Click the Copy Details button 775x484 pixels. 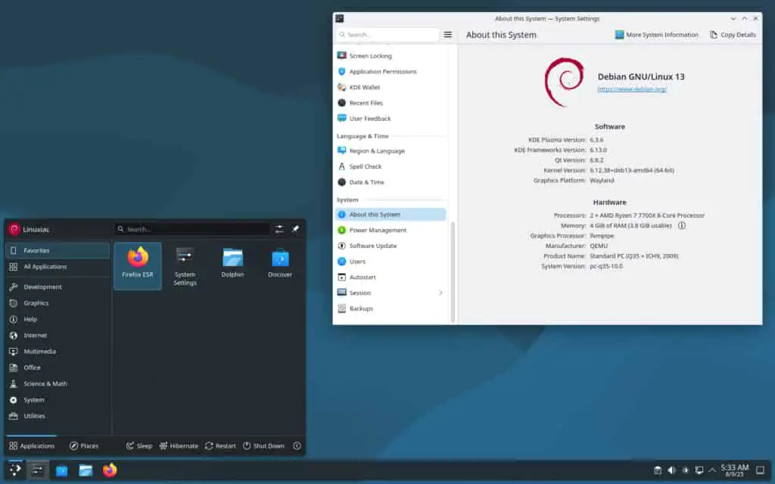click(732, 35)
